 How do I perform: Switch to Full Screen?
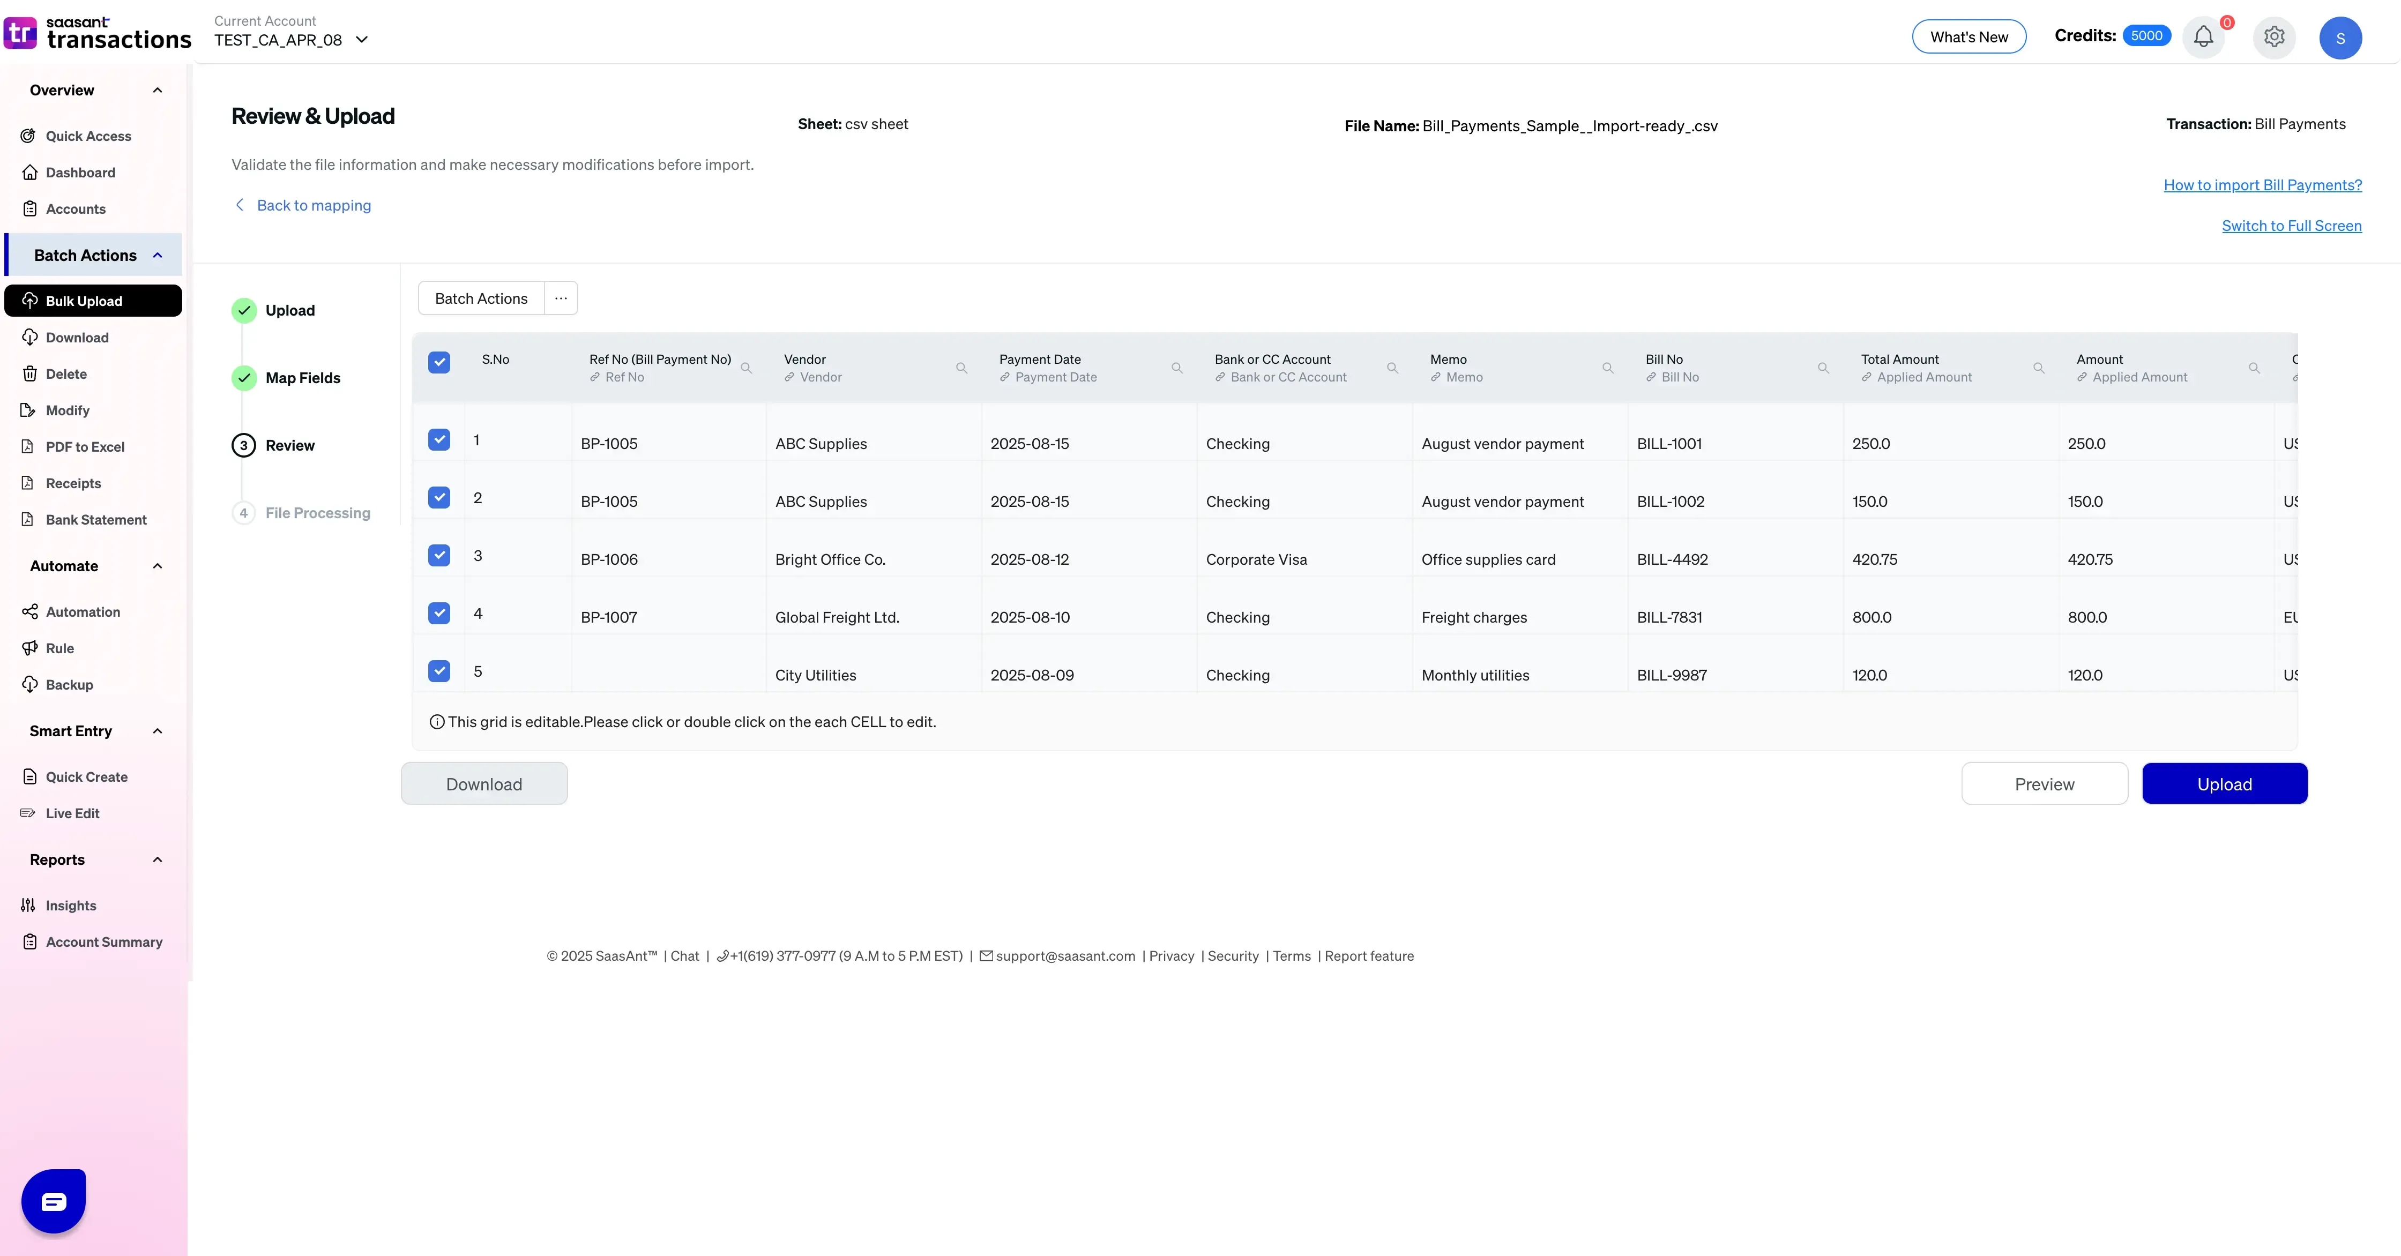(2291, 226)
